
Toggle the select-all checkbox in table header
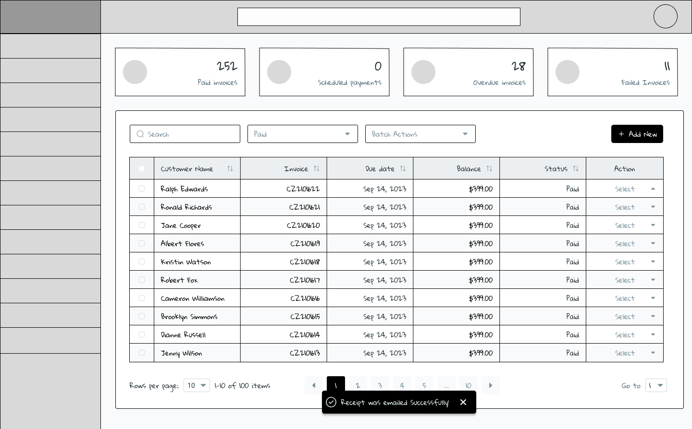coord(142,168)
